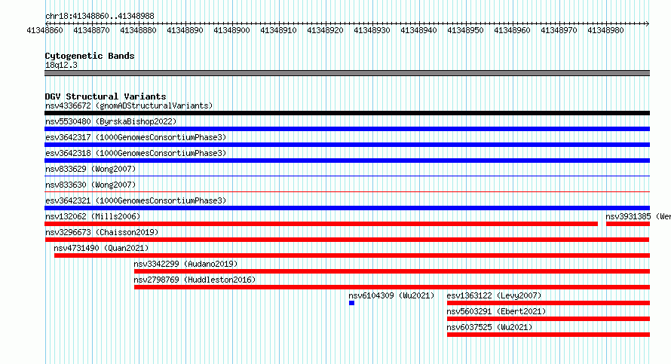The height and width of the screenshot is (364, 671).
Task: Click ruler position 41348950
Action: coord(465,30)
